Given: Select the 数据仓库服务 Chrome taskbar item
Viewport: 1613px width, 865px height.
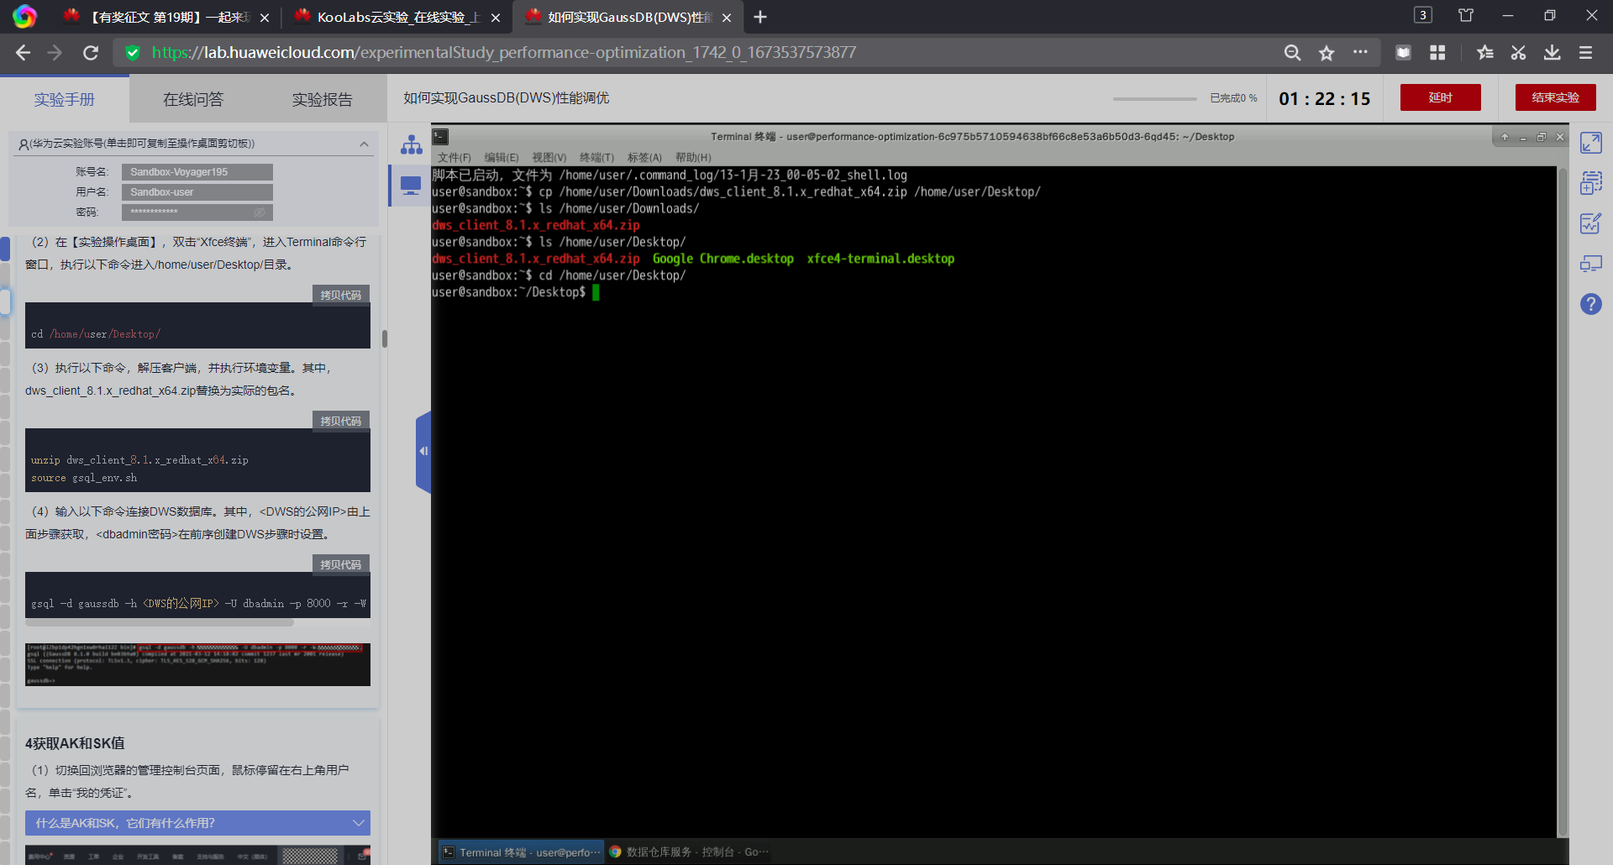Looking at the screenshot, I should [x=689, y=852].
